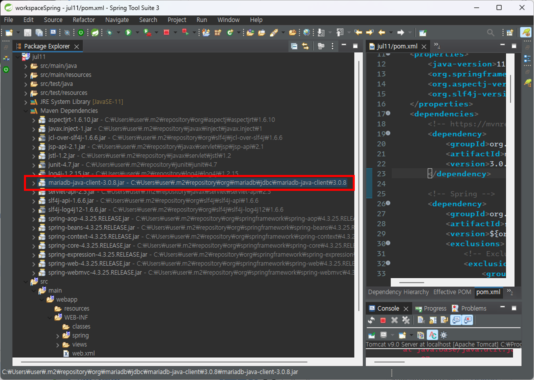The width and height of the screenshot is (534, 380).
Task: Click the Debug bug toolbar icon
Action: click(109, 32)
